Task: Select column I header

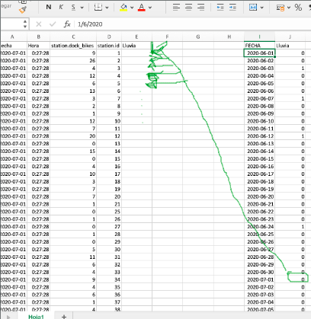Action: pyautogui.click(x=259, y=37)
